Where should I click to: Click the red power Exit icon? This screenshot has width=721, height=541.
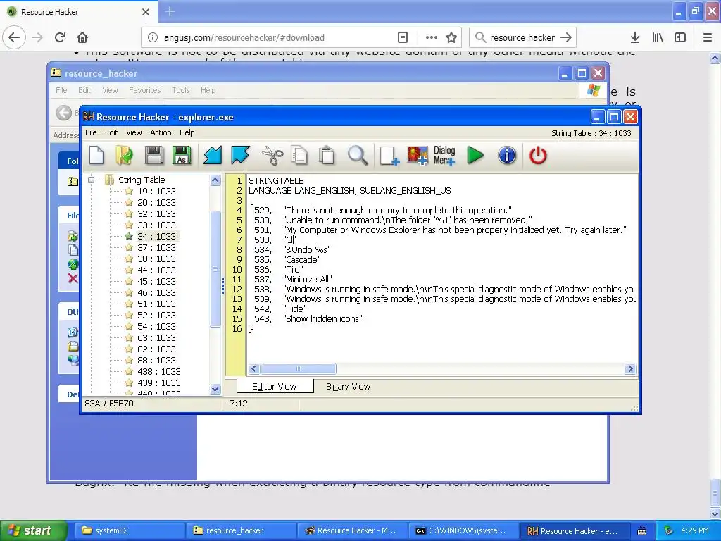click(x=538, y=156)
